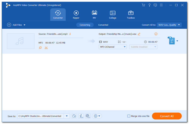Click the output duration 00:06:47
This screenshot has width=189, height=124.
point(153,42)
